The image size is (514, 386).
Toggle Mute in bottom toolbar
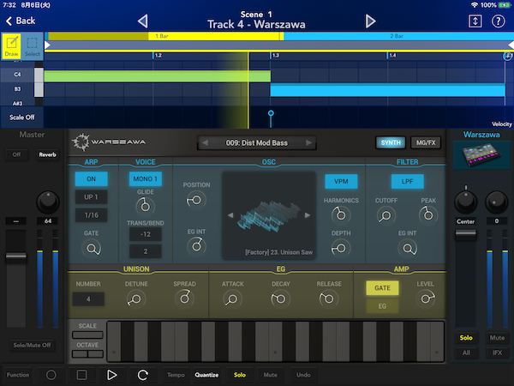click(270, 375)
